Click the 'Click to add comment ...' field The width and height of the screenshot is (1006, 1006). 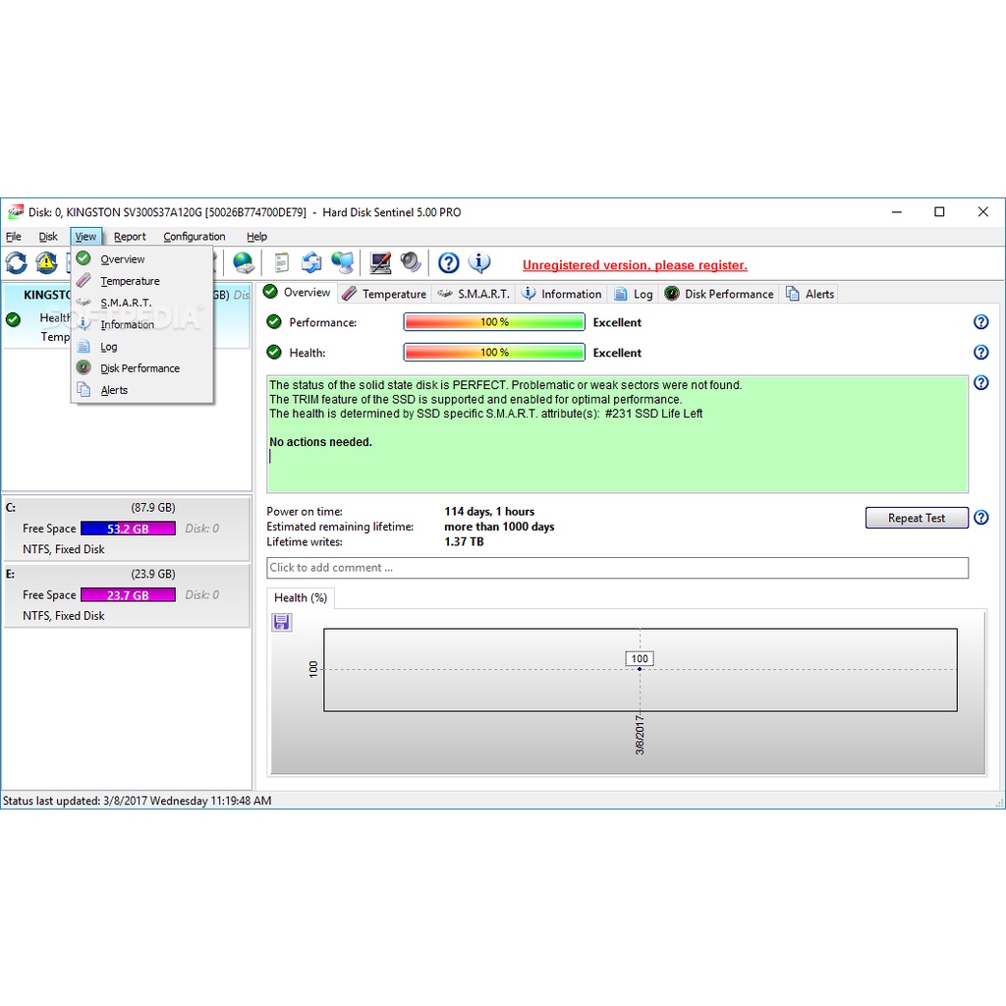tap(617, 568)
